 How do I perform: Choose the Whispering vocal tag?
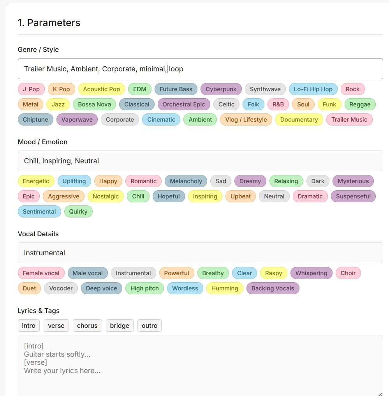(x=311, y=273)
